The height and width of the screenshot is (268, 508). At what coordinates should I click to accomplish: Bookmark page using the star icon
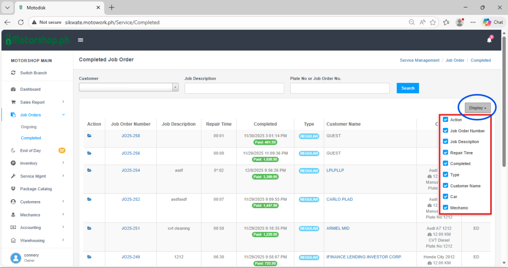click(433, 22)
